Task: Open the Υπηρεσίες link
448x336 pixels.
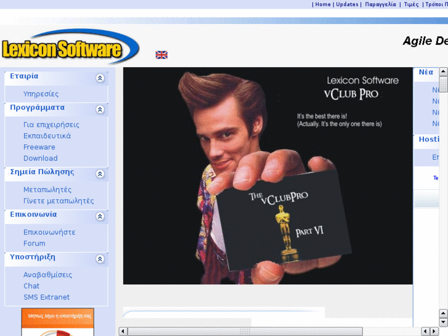Action: 41,94
